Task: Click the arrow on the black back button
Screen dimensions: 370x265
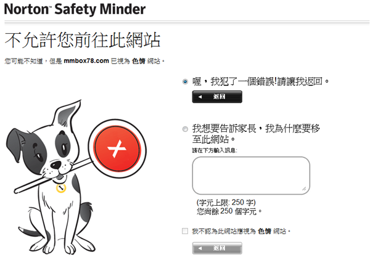Action: pyautogui.click(x=200, y=97)
